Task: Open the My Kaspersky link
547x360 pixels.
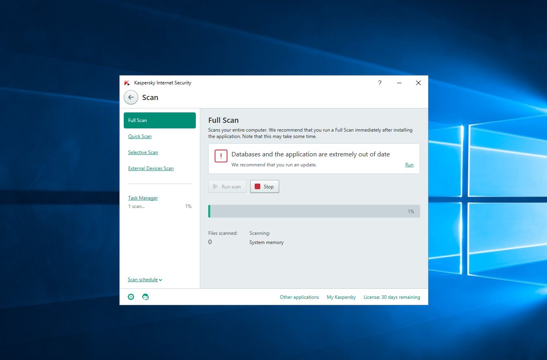Action: 341,297
